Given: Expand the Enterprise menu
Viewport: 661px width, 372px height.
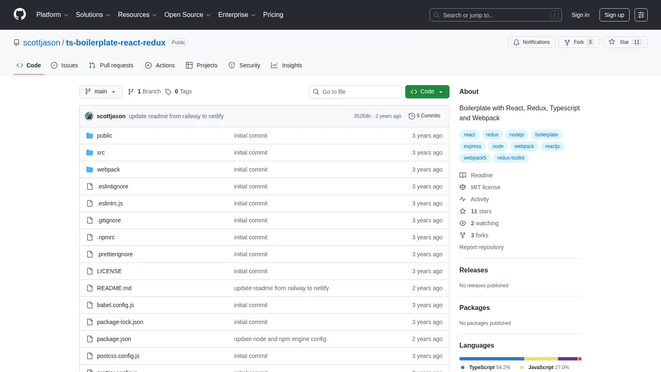Looking at the screenshot, I should click(237, 15).
